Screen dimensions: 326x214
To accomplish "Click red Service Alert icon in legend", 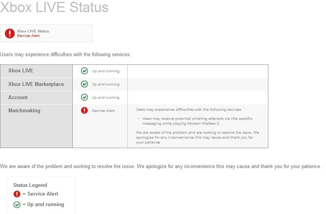I will [x=17, y=194].
